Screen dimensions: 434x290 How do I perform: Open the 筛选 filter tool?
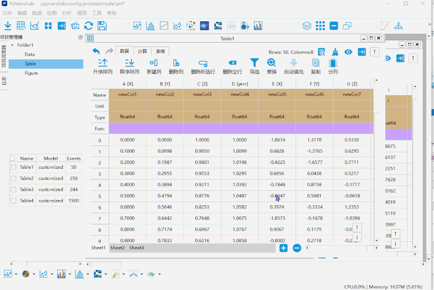tap(254, 67)
